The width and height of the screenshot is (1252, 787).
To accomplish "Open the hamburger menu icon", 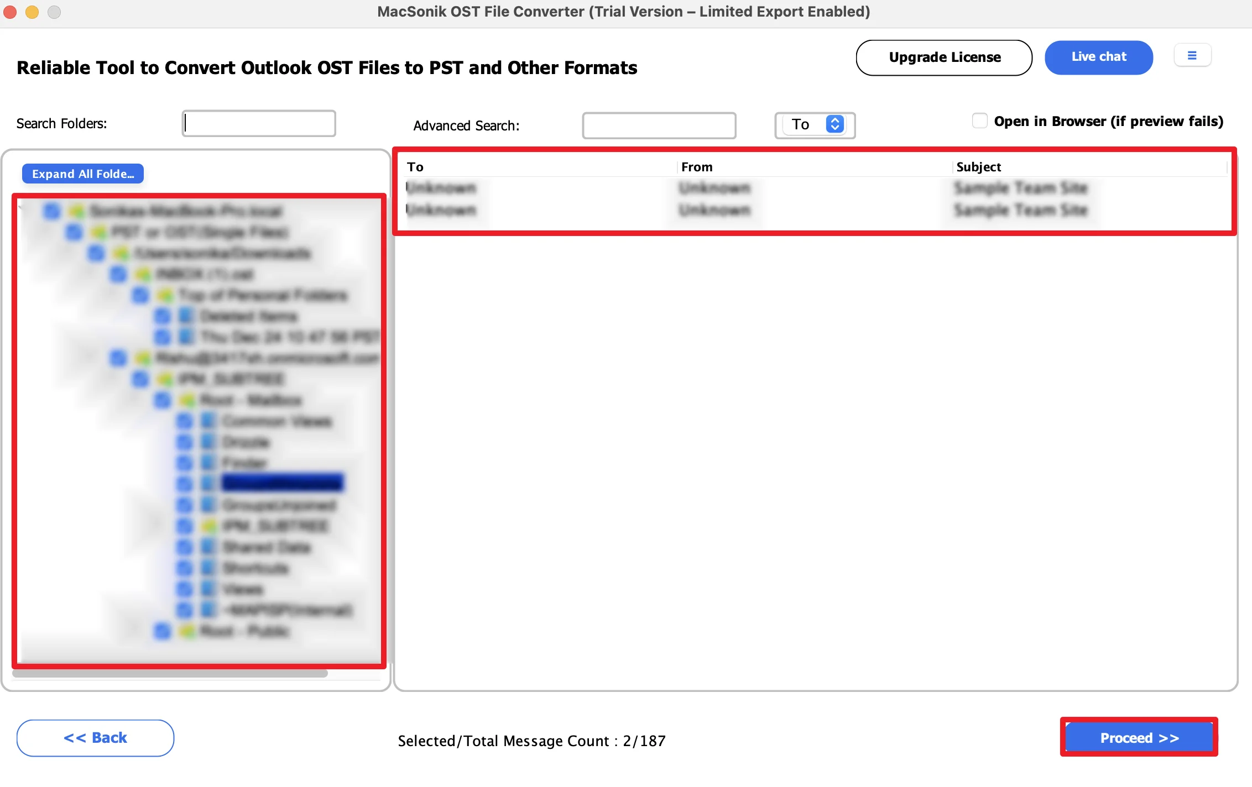I will 1192,56.
